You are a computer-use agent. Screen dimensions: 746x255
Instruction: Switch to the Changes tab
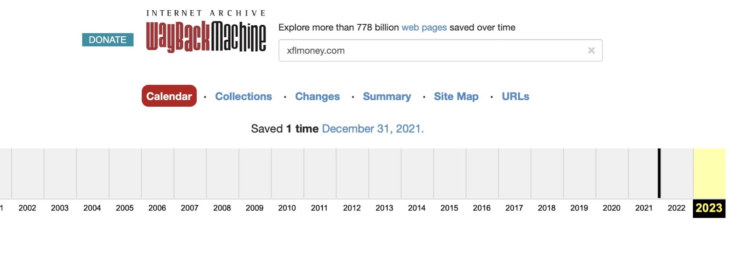tap(318, 96)
